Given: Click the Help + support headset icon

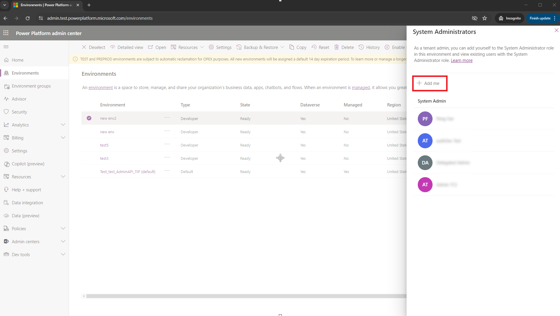Looking at the screenshot, I should point(6,190).
